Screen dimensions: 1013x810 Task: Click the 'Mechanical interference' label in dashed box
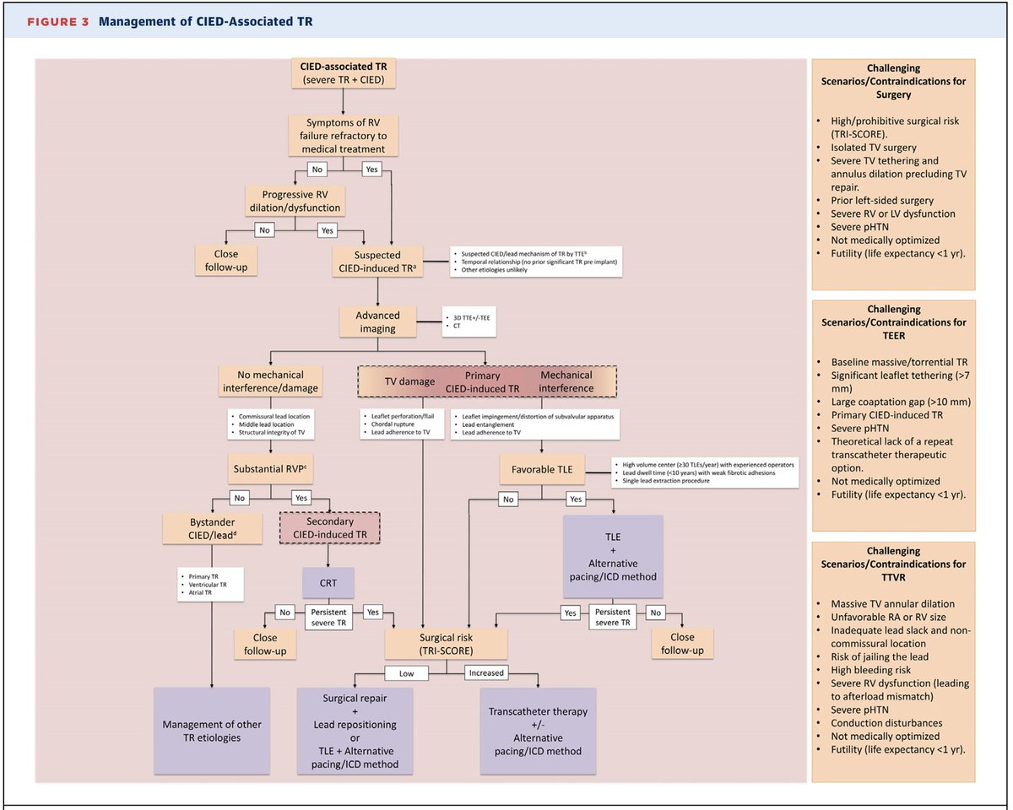[566, 381]
